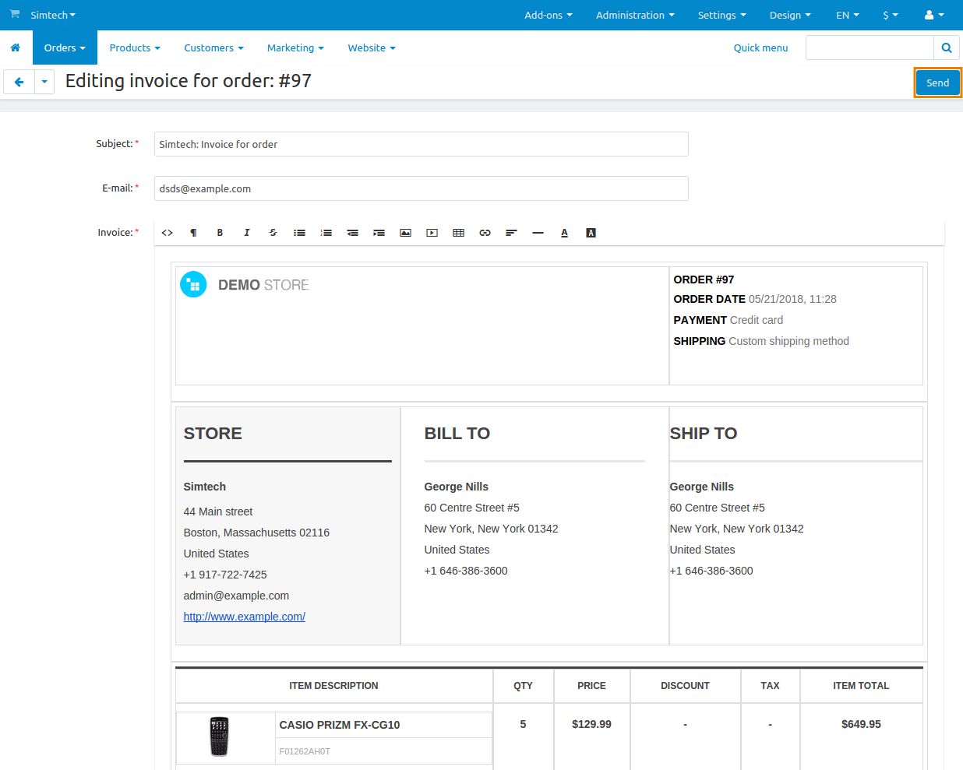Expand the Simtech store dropdown
The height and width of the screenshot is (770, 963).
pyautogui.click(x=53, y=15)
